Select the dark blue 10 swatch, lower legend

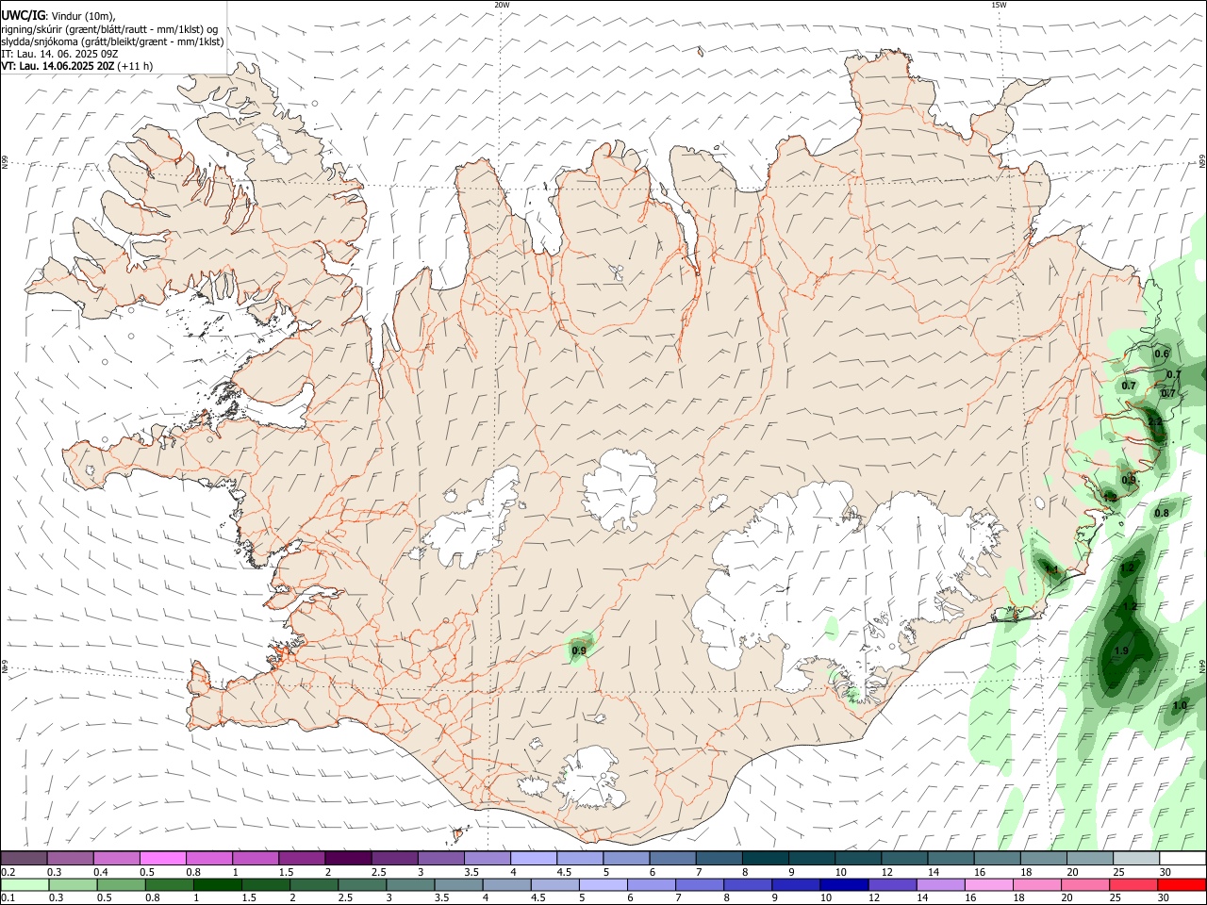pos(842,885)
